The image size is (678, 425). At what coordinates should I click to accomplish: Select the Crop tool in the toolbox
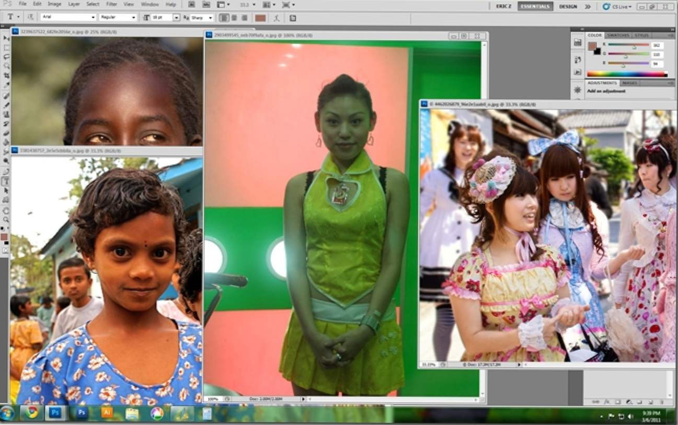click(6, 76)
